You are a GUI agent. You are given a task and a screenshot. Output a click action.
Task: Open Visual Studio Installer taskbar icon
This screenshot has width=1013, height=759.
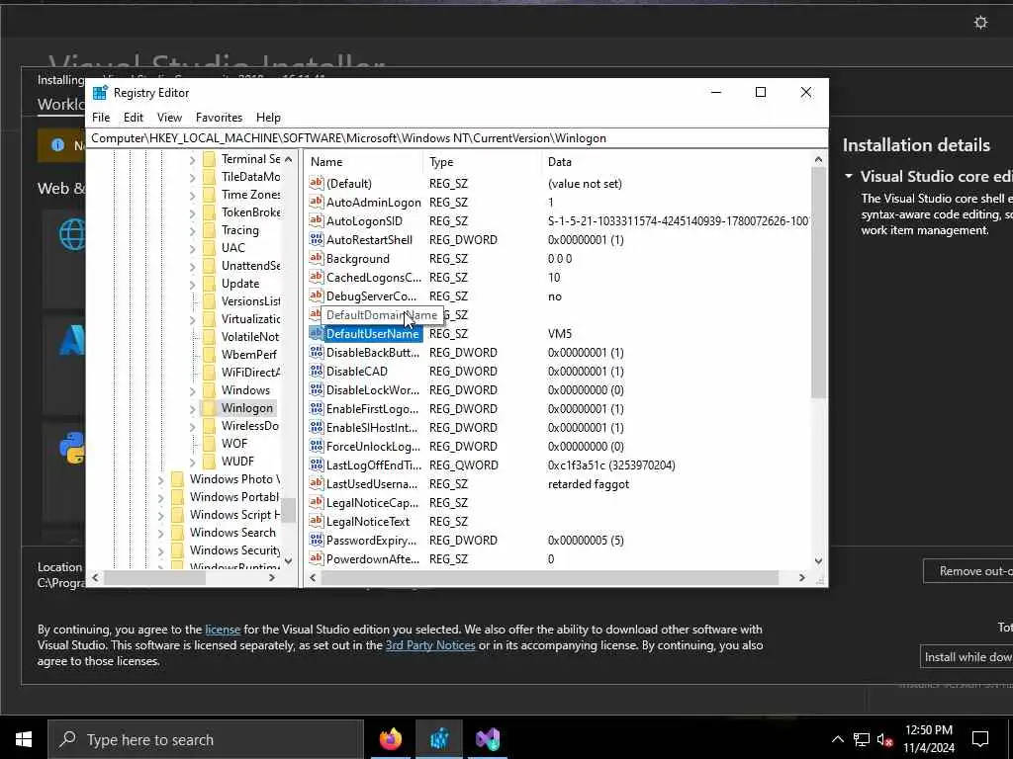coord(488,739)
